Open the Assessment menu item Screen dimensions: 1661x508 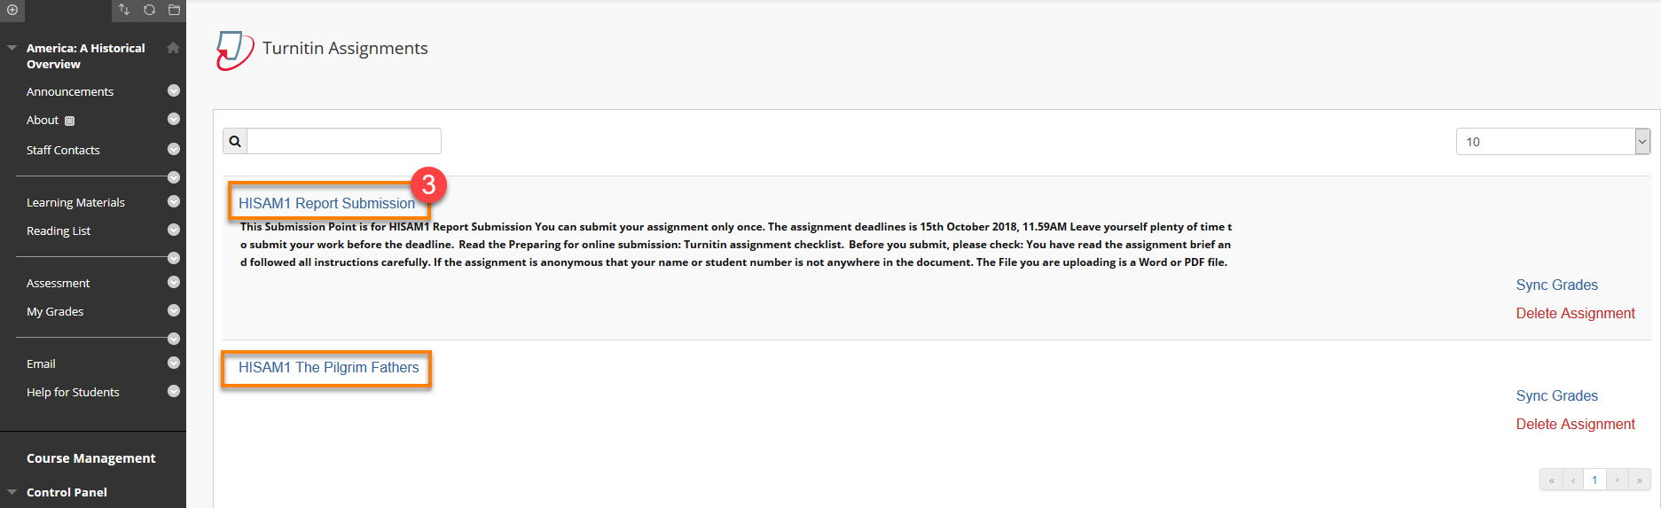(x=59, y=283)
